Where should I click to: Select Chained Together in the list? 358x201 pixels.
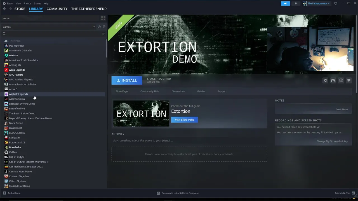pyautogui.click(x=53, y=176)
